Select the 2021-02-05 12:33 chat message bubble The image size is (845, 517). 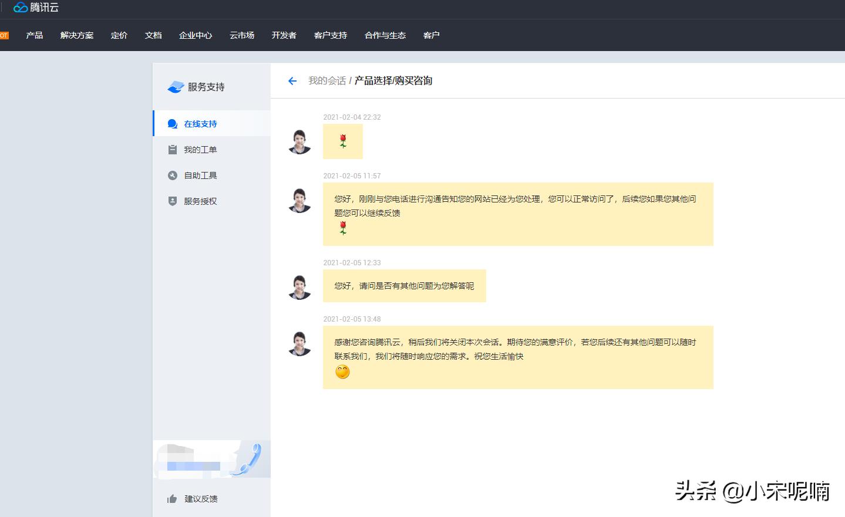(x=404, y=286)
